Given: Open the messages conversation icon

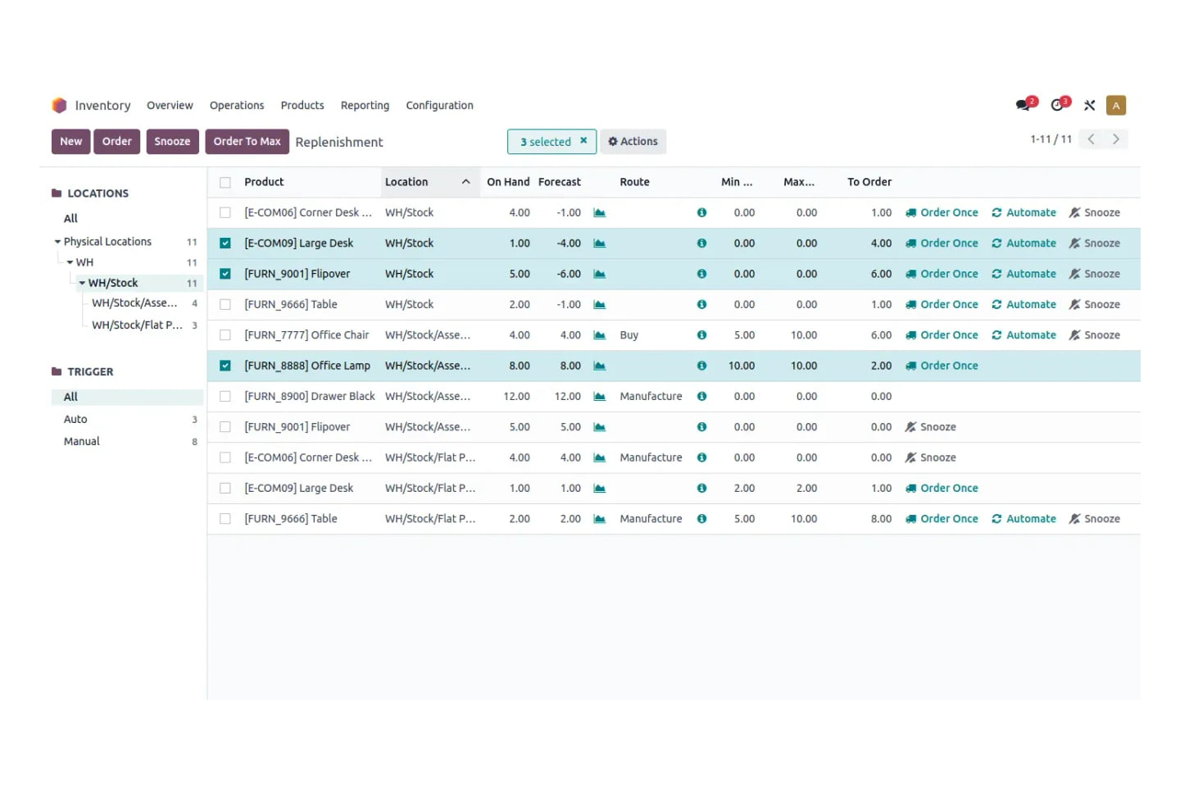Looking at the screenshot, I should click(x=1023, y=105).
